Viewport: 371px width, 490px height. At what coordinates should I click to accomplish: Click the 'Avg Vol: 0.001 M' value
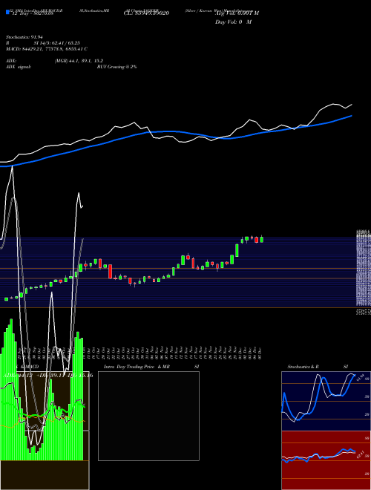click(237, 13)
